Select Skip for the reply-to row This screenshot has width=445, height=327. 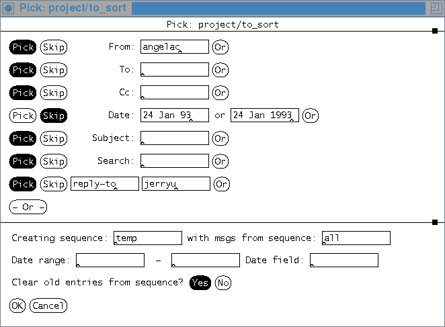[54, 184]
